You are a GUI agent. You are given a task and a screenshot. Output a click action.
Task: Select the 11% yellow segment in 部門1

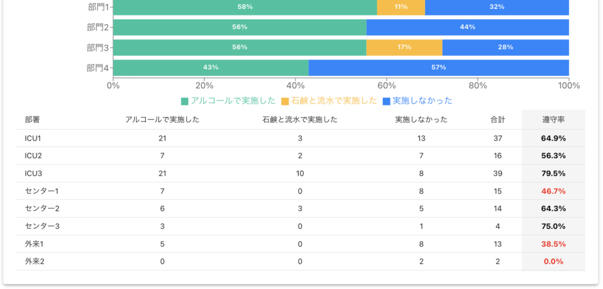401,7
